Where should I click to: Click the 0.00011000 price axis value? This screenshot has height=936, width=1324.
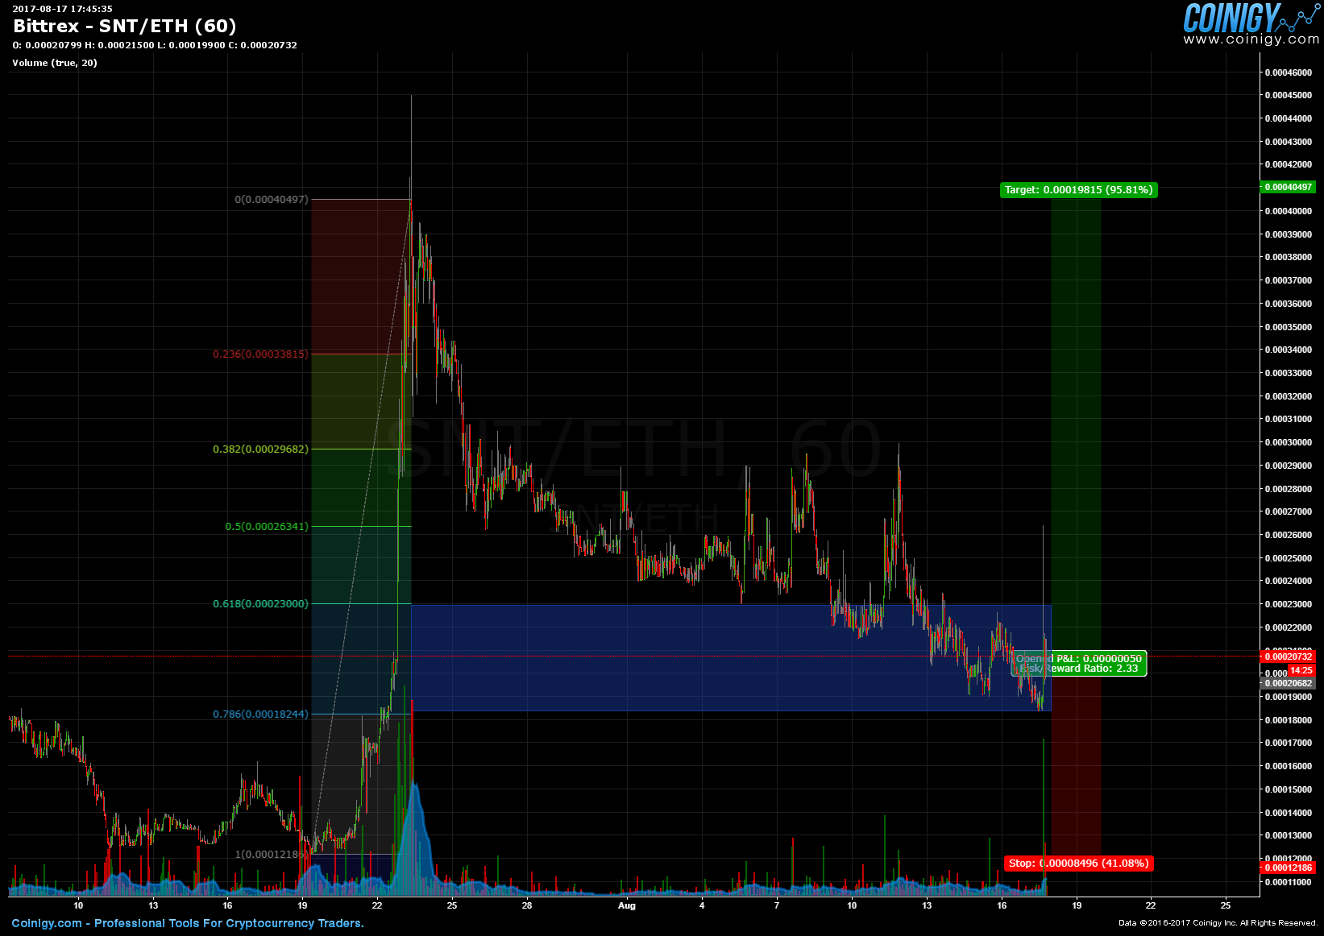pyautogui.click(x=1289, y=882)
